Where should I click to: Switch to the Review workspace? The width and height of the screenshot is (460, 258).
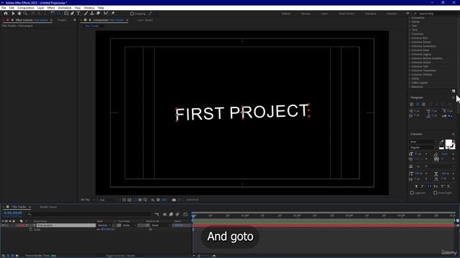point(305,14)
